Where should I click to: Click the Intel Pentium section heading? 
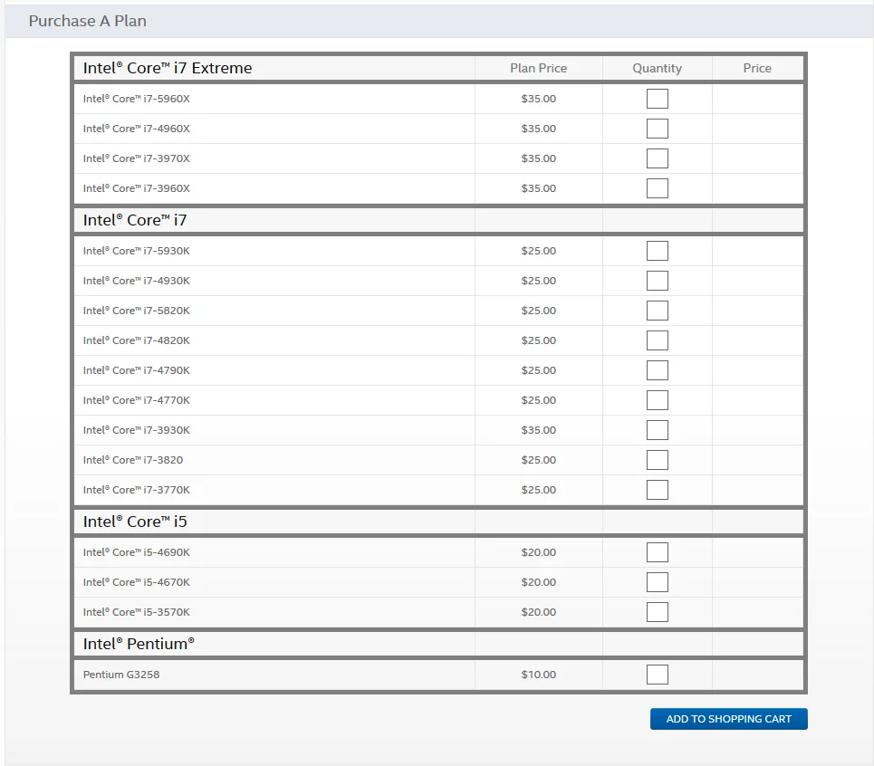(139, 644)
